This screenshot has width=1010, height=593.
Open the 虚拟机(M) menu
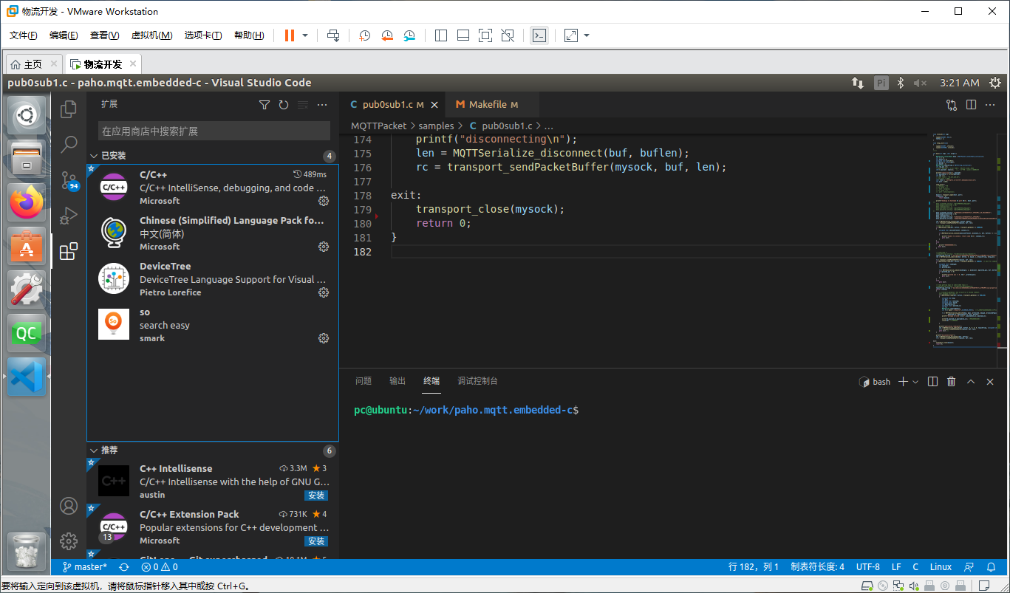click(151, 35)
